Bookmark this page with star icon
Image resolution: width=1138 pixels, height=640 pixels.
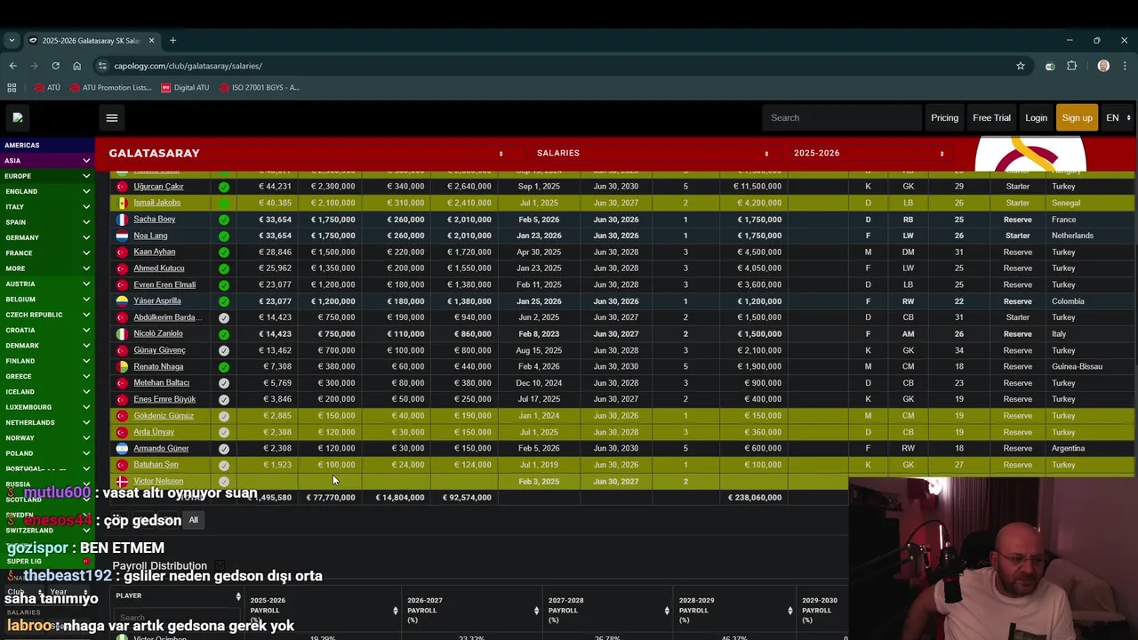(1021, 66)
